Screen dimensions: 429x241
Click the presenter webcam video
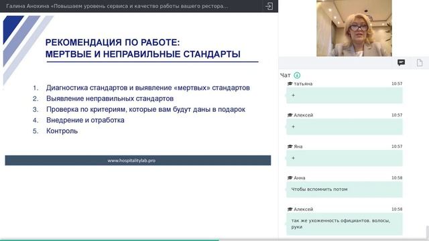pyautogui.click(x=354, y=28)
